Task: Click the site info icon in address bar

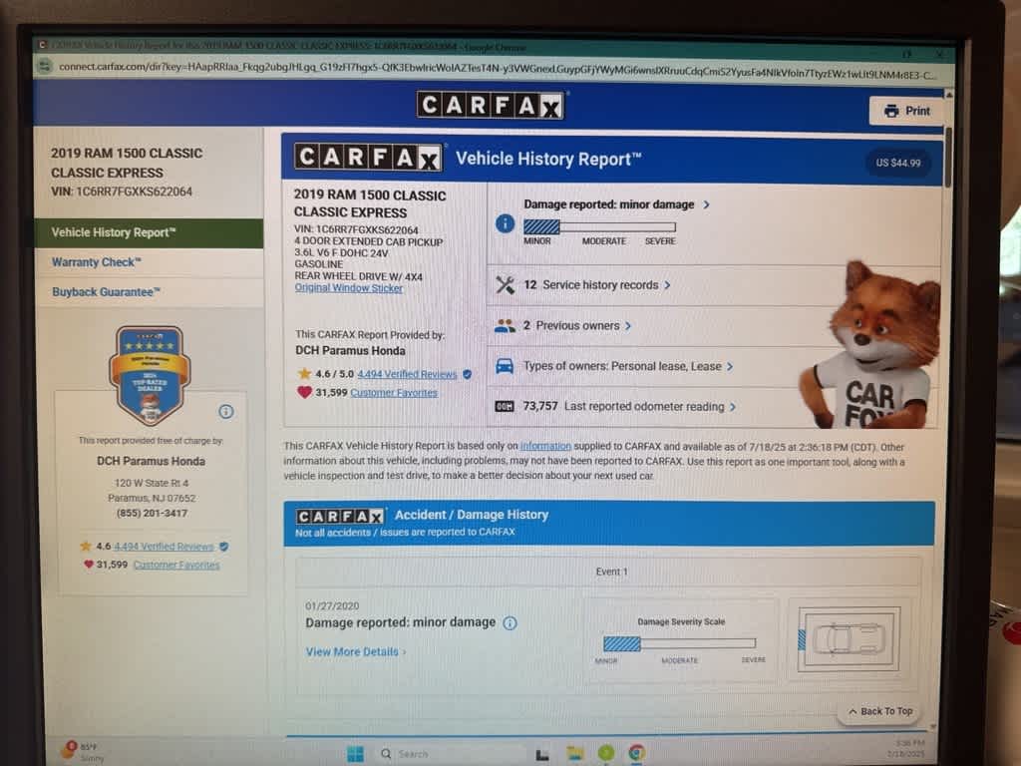Action: 44,66
